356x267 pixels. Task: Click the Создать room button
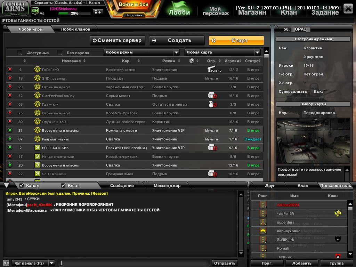pos(177,40)
